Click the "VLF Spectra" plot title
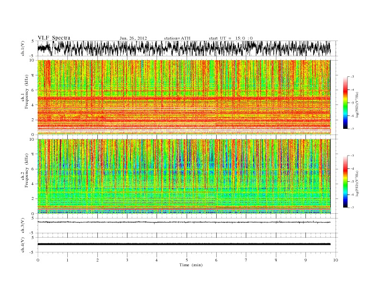The image size is (378, 292). click(x=54, y=38)
